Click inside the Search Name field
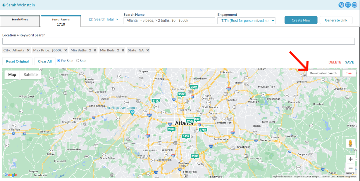Screen dimensions: 360x181 [169, 20]
